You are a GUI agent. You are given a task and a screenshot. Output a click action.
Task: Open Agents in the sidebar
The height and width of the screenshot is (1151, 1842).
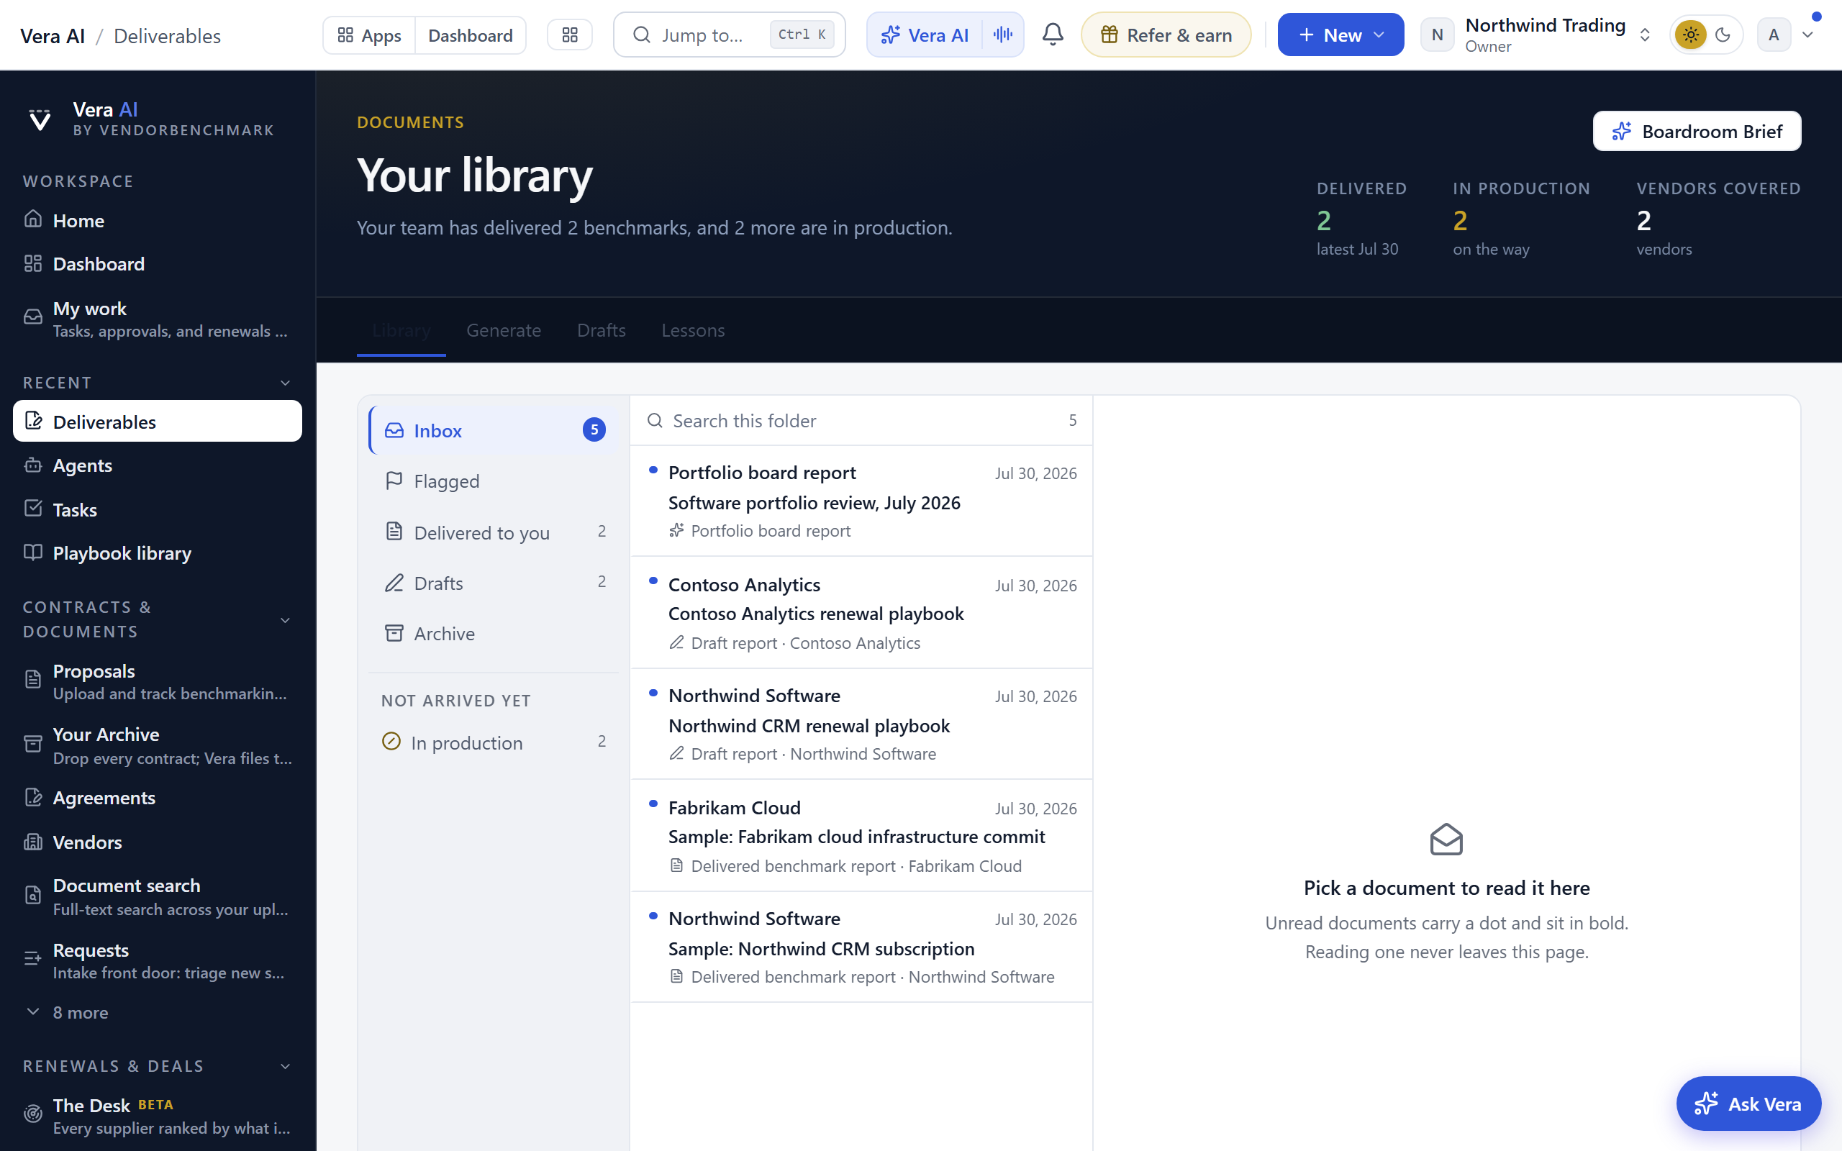point(158,465)
